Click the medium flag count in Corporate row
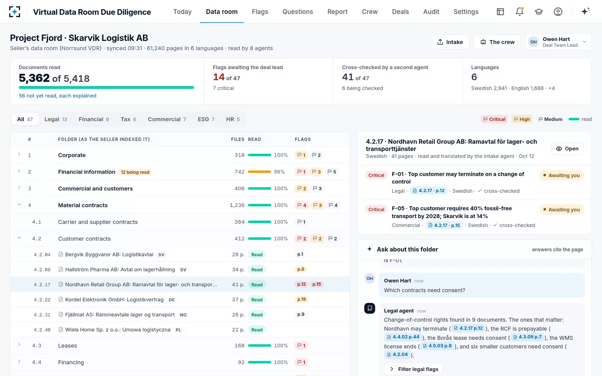 [316, 155]
